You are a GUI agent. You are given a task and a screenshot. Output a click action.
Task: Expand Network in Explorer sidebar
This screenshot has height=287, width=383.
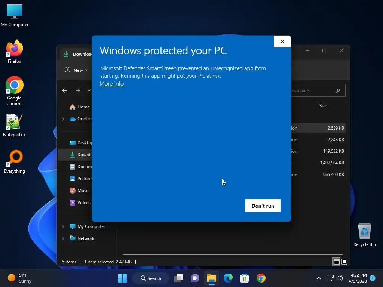coord(63,238)
